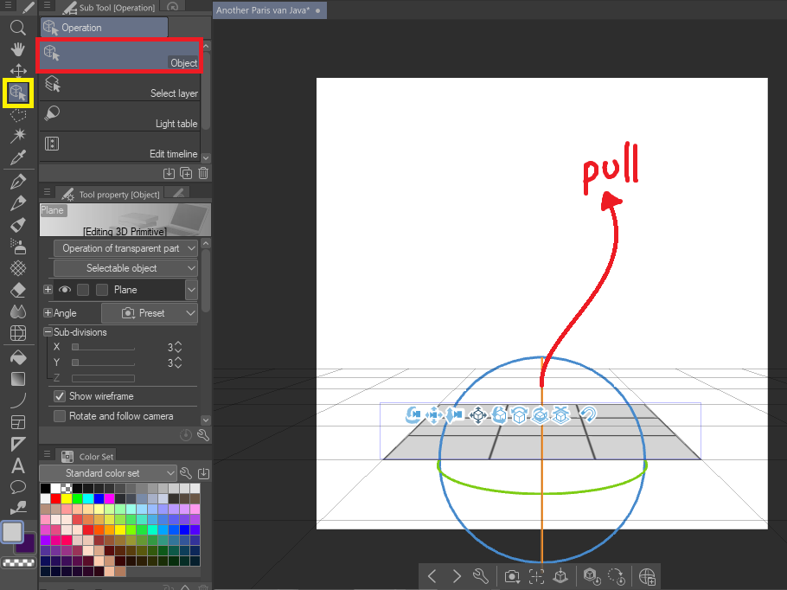Click the object launcher camera preset icon
787x590 pixels.
tap(512, 576)
